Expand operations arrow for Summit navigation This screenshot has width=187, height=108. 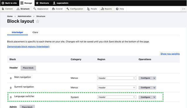click(x=154, y=88)
